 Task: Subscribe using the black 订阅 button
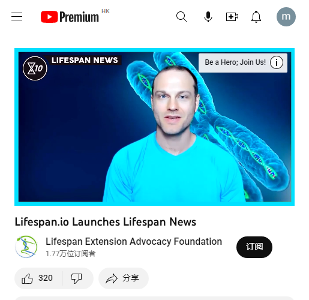tap(254, 247)
